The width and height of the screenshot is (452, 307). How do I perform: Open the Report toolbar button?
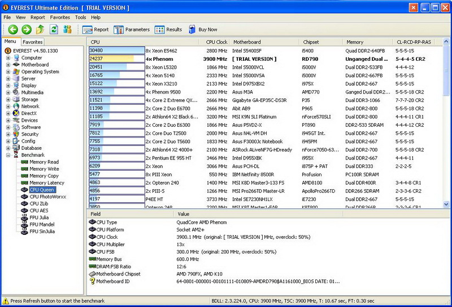coord(95,30)
